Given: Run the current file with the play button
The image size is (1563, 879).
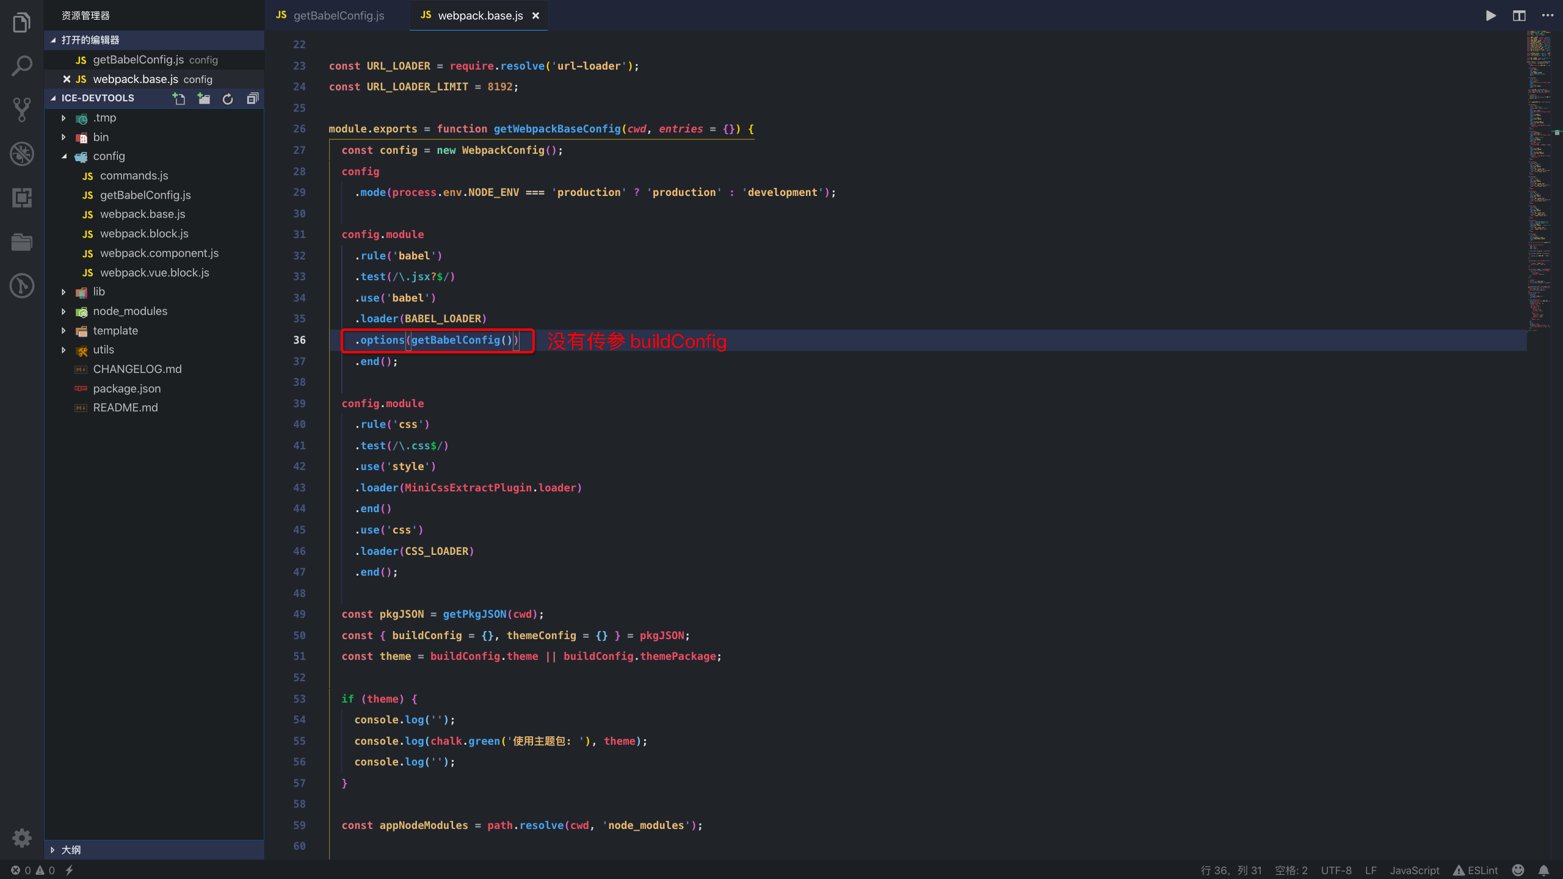Looking at the screenshot, I should click(1490, 15).
